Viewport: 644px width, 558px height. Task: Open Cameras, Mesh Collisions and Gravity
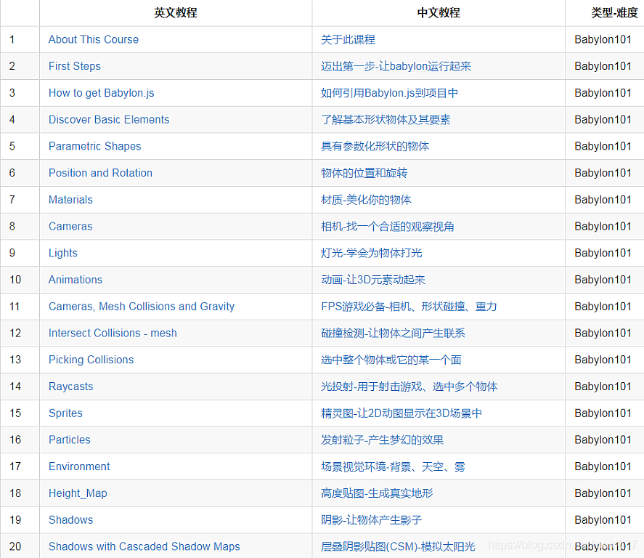[x=142, y=307]
